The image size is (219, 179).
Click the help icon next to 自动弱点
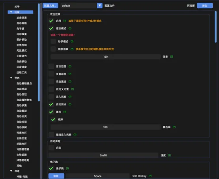[x=70, y=104]
